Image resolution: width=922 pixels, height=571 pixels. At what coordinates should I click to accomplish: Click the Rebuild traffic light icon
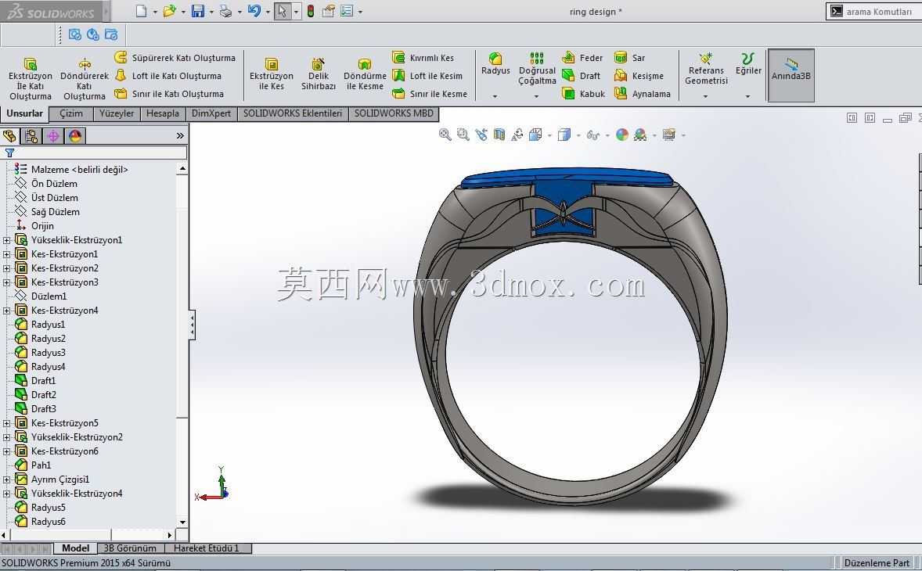coord(311,11)
